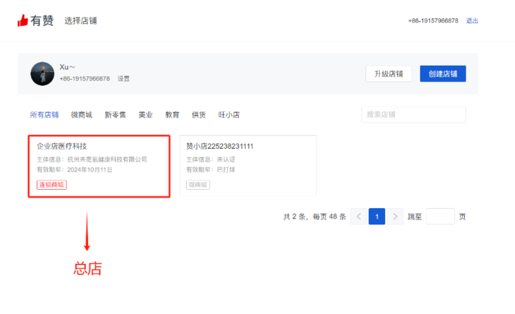This screenshot has width=515, height=314.
Task: Select the 供货 tab
Action: [x=199, y=114]
